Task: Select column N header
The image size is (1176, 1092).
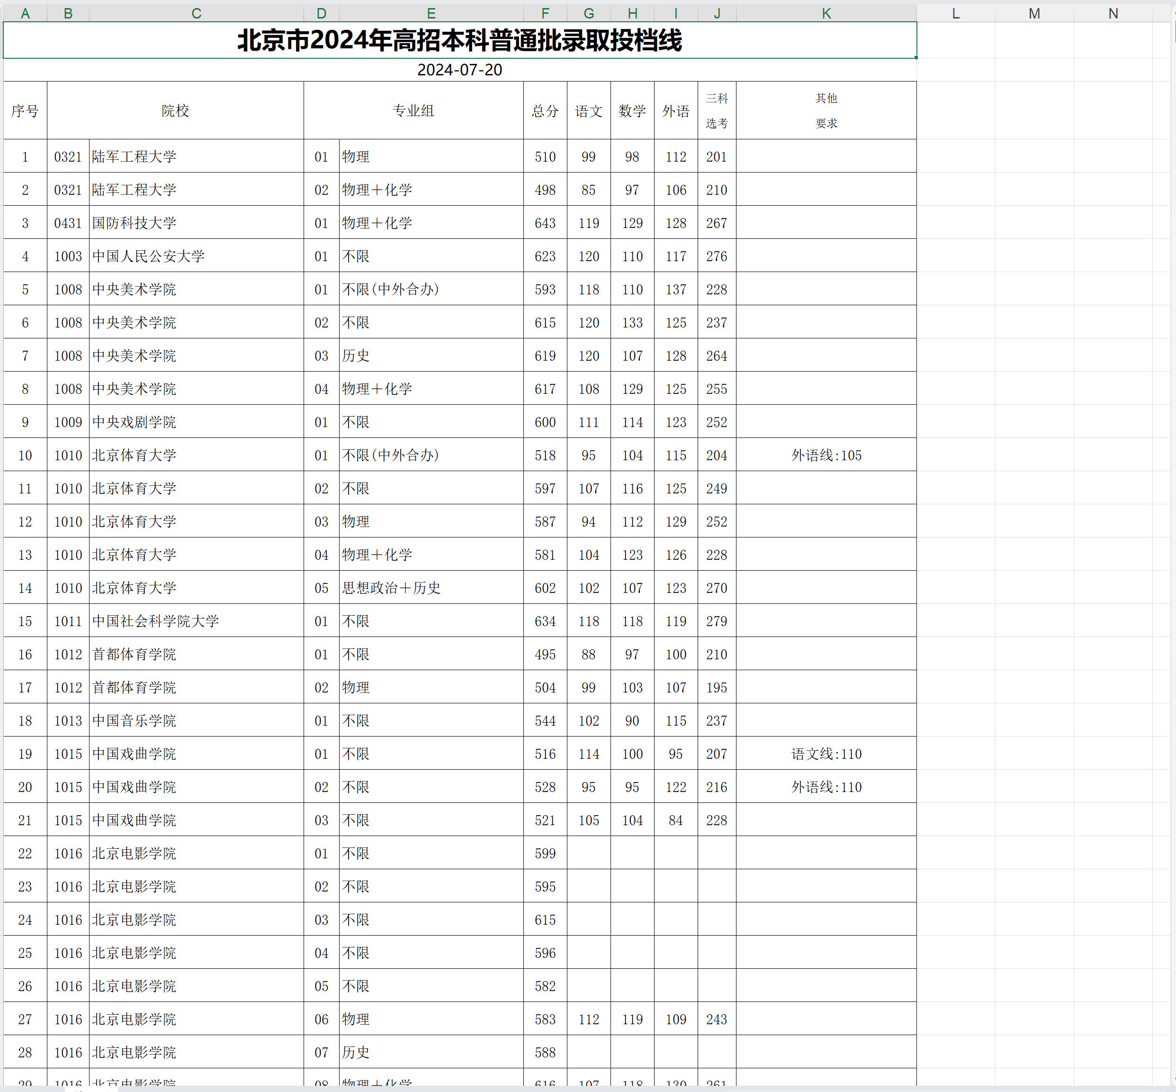Action: coord(1113,13)
